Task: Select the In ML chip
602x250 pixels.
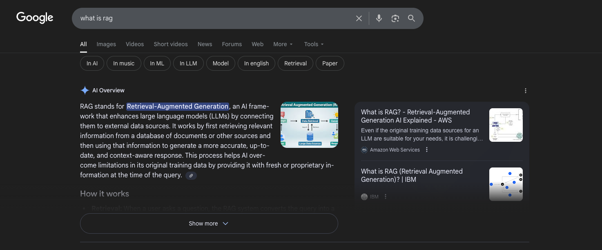Action: tap(157, 63)
